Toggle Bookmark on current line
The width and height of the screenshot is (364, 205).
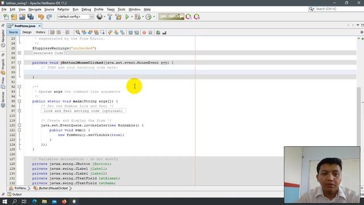122,32
